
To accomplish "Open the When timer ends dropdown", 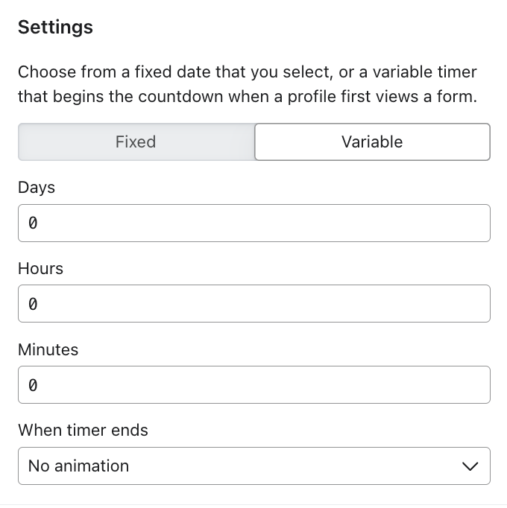I will click(253, 466).
